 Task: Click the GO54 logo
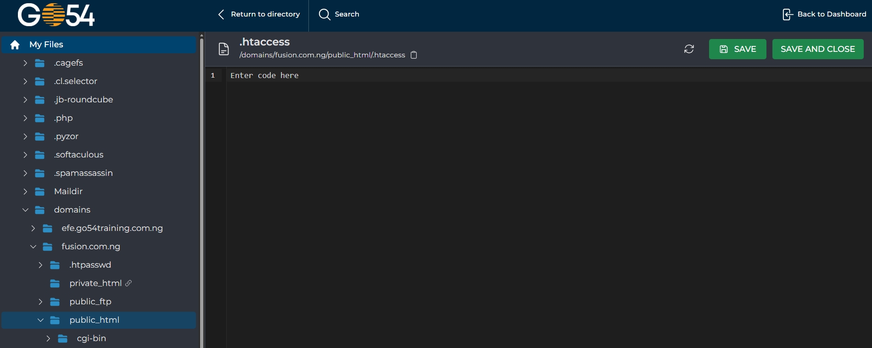point(56,15)
